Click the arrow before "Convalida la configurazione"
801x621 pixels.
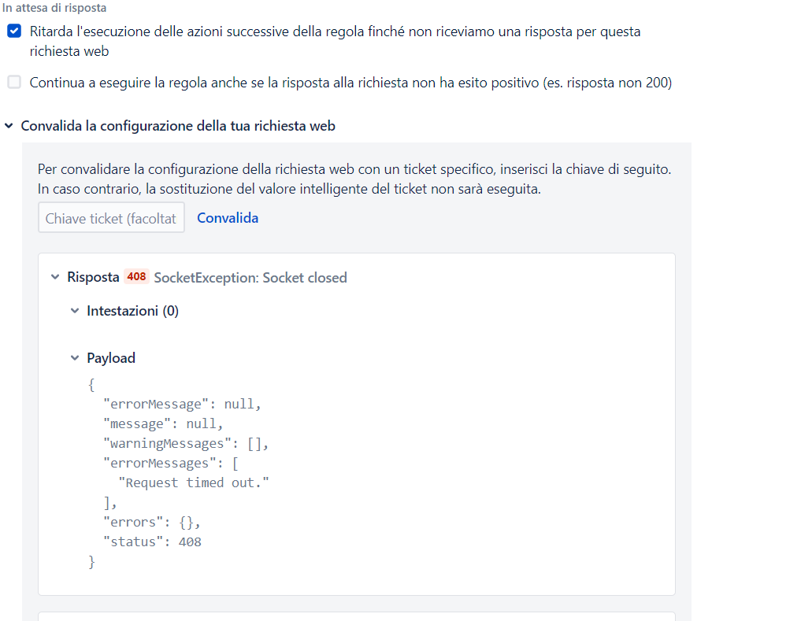(9, 125)
